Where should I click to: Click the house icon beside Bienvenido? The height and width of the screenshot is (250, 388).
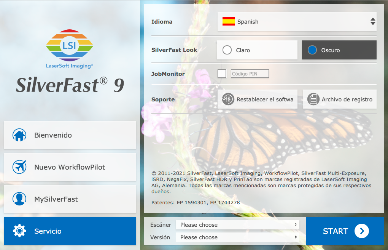click(x=19, y=135)
